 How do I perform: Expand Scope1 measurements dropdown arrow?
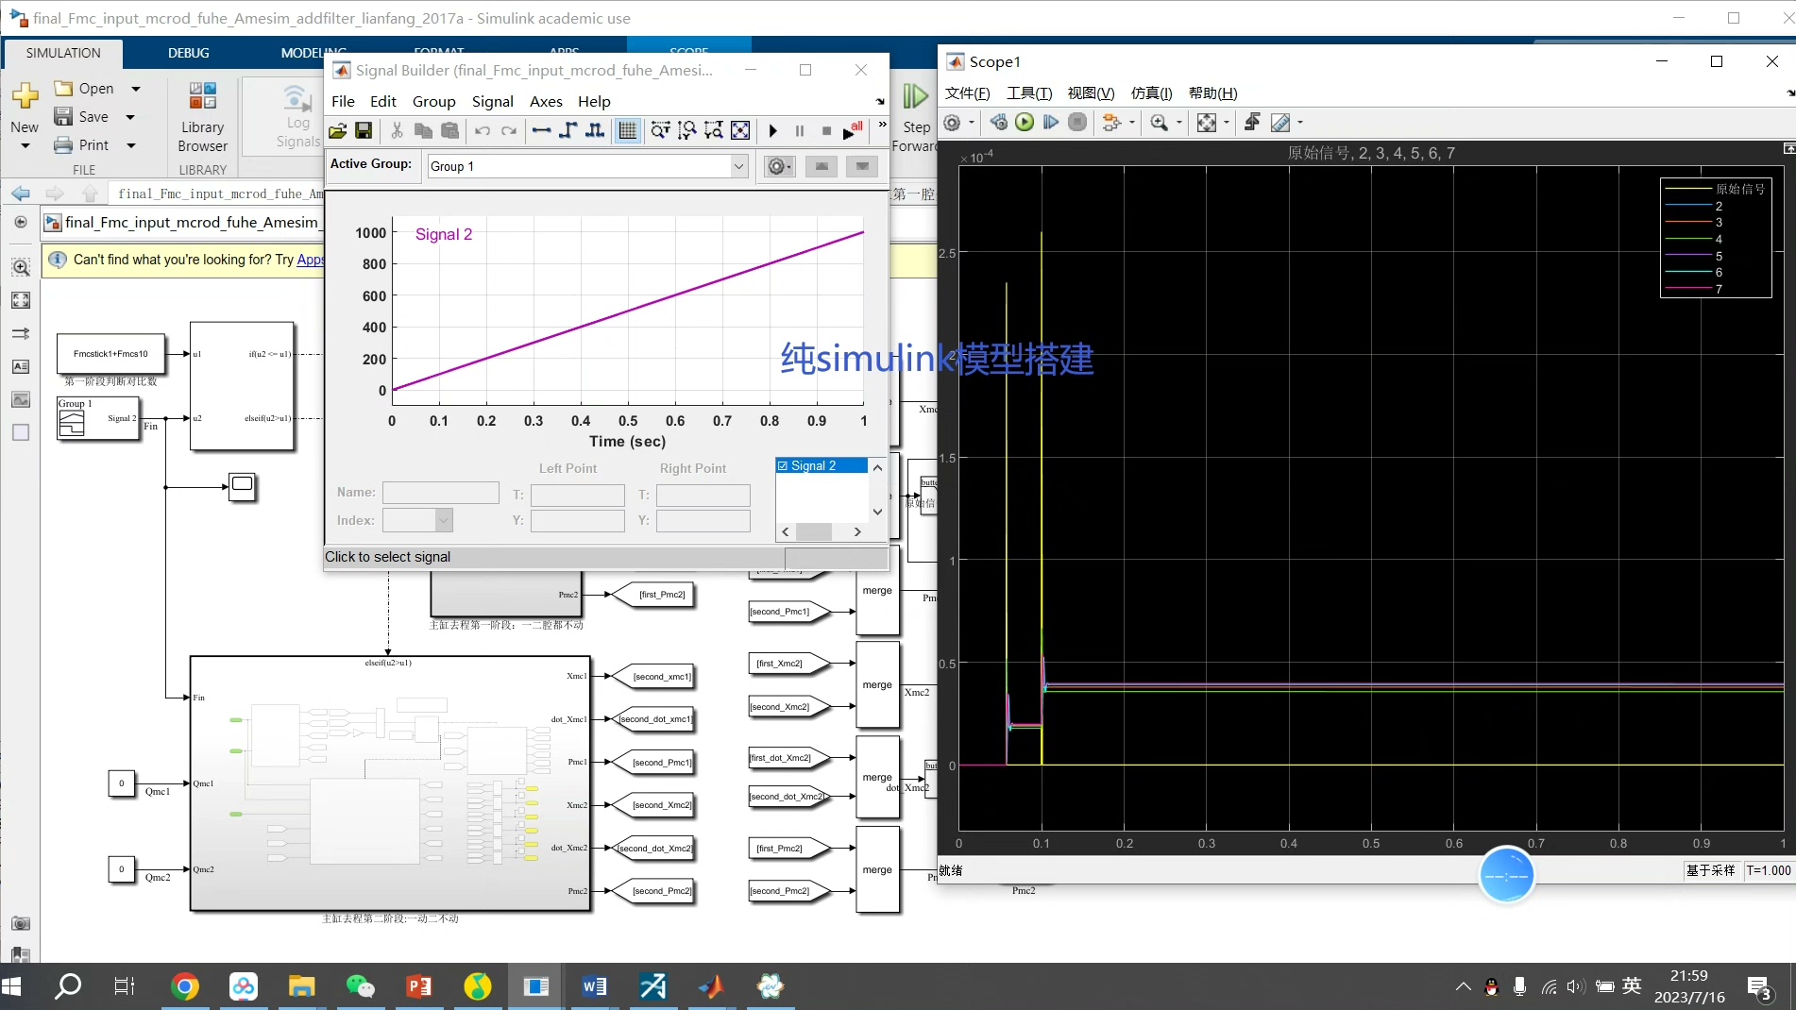[x=1300, y=123]
